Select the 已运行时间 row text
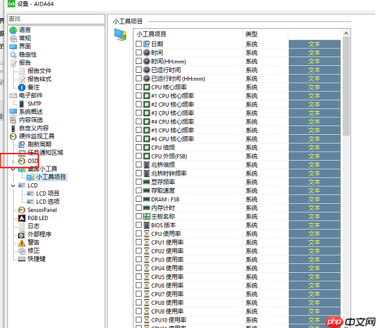 coord(166,70)
